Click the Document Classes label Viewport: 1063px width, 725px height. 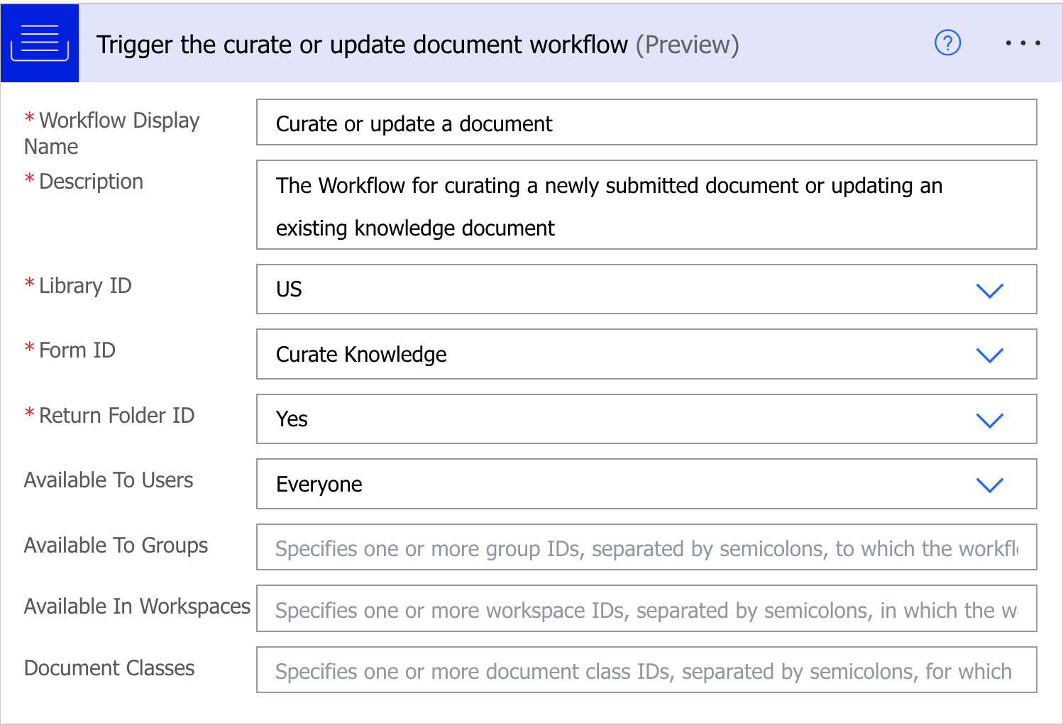(109, 668)
